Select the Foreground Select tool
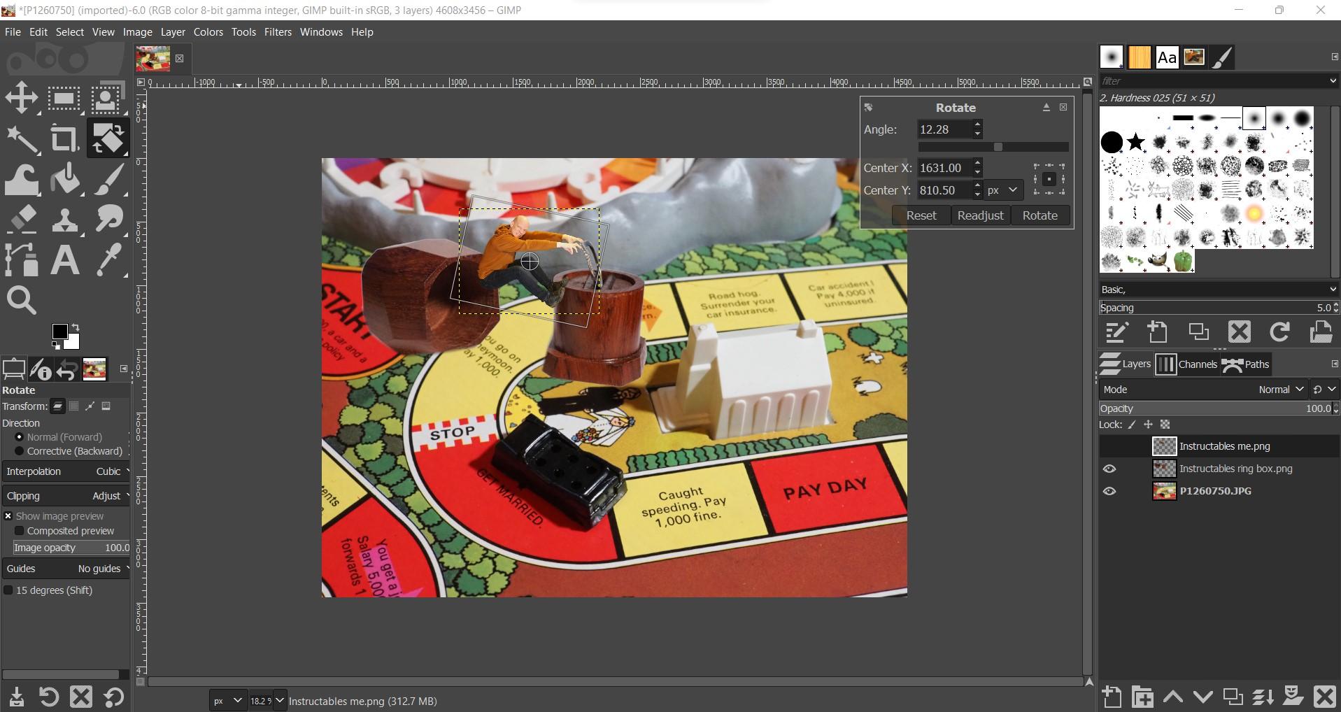The width and height of the screenshot is (1341, 712). pyautogui.click(x=106, y=97)
